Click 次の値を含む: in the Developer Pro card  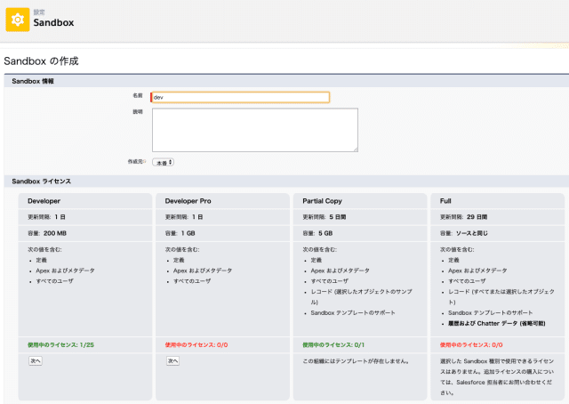point(182,249)
